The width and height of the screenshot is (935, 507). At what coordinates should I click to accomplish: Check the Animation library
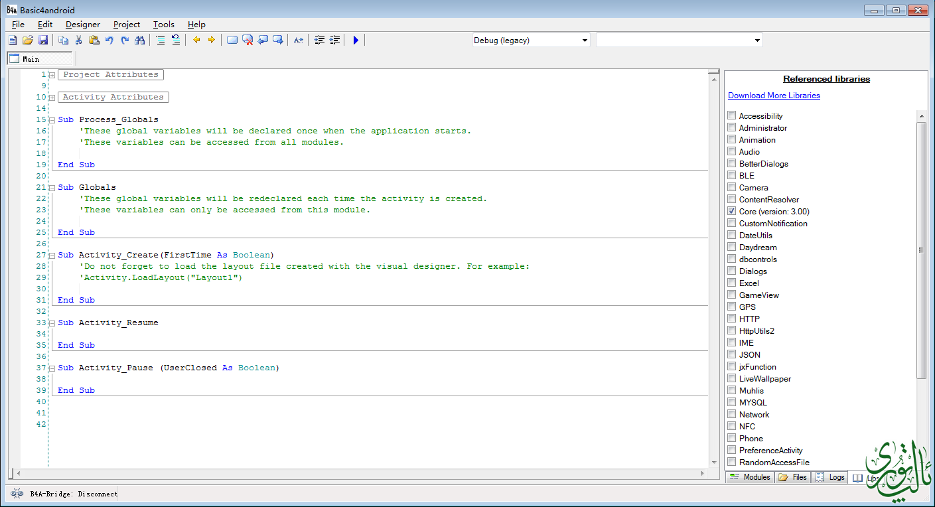[732, 139]
